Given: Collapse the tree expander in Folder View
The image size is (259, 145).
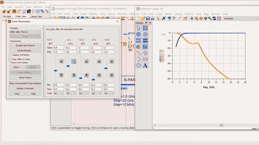Looking at the screenshot, I should (3, 21).
